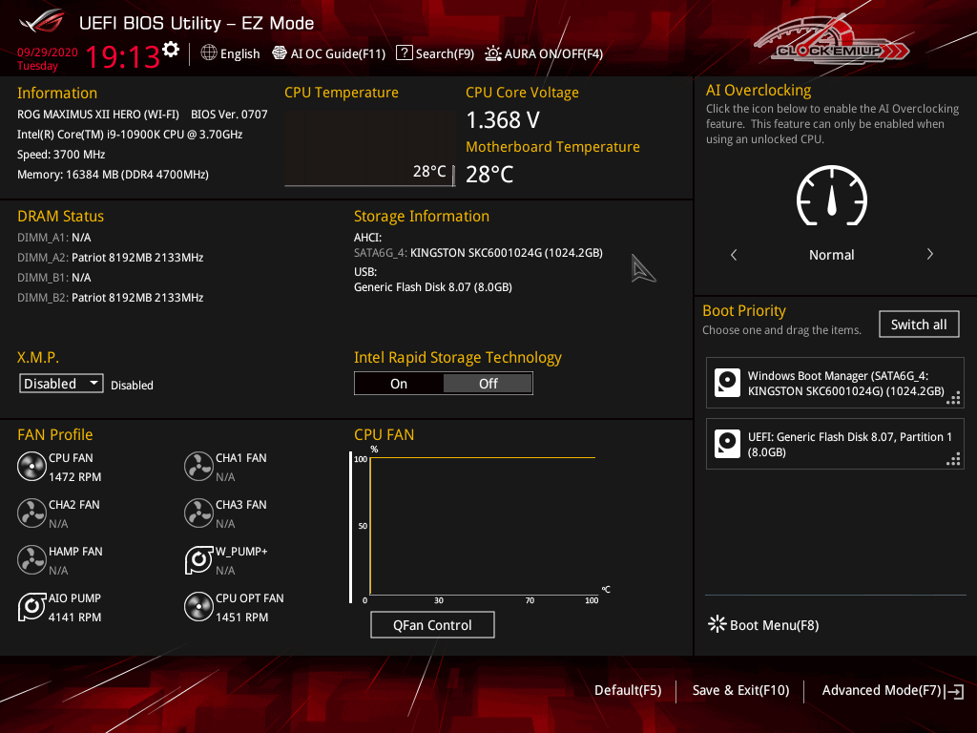Click the CHA1 FAN icon
The height and width of the screenshot is (733, 977).
click(x=198, y=467)
